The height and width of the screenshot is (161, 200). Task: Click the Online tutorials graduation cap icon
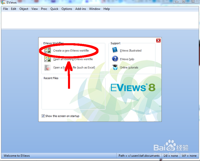(x=115, y=67)
